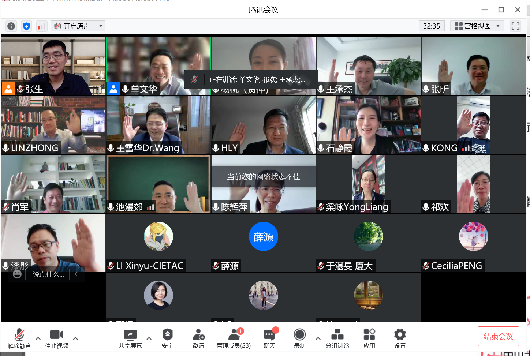Click the muted mic icon in speaking banner
Screen dimensions: 530x356
tap(194, 79)
